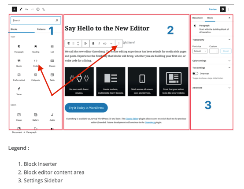This screenshot has width=244, height=189.
Task: Select the Patterns tab in inserter
Action: [x=41, y=29]
